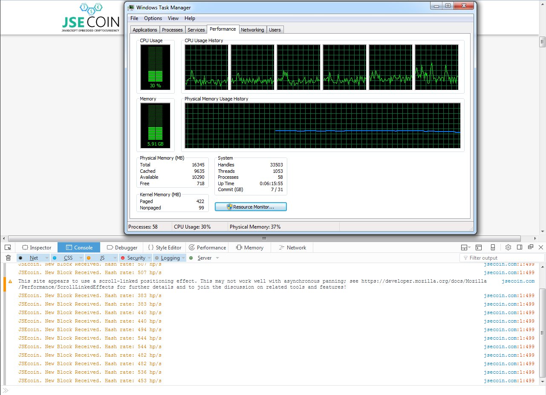The image size is (546, 395).
Task: Open the Options menu in Task Manager
Action: click(x=153, y=18)
